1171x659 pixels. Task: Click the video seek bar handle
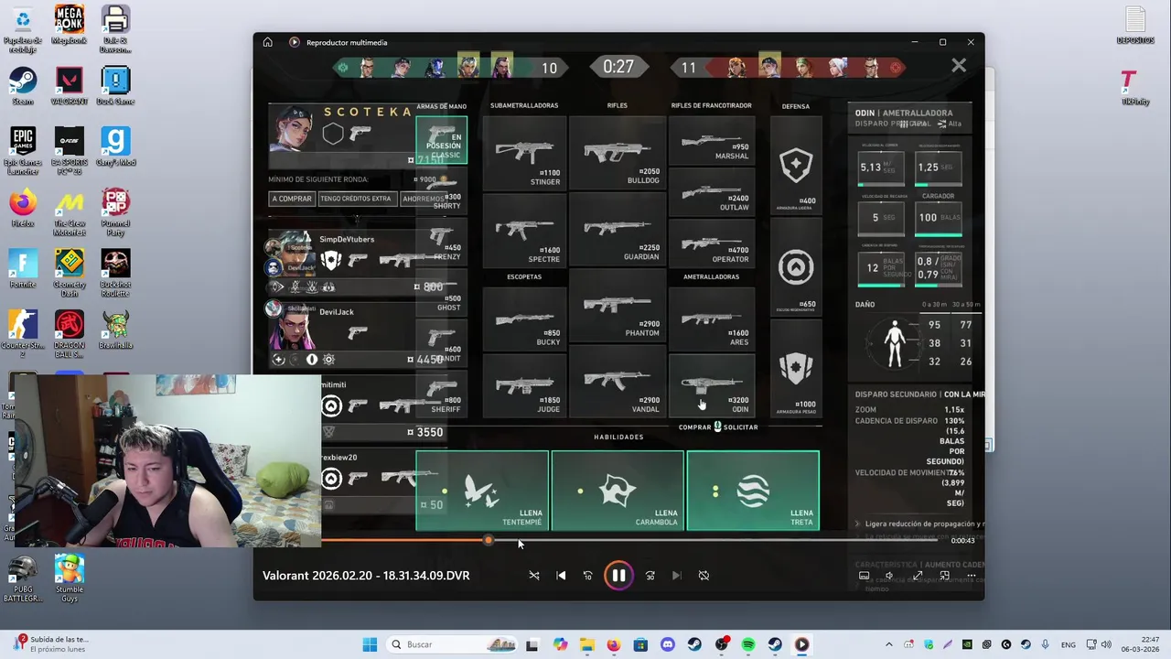point(489,540)
